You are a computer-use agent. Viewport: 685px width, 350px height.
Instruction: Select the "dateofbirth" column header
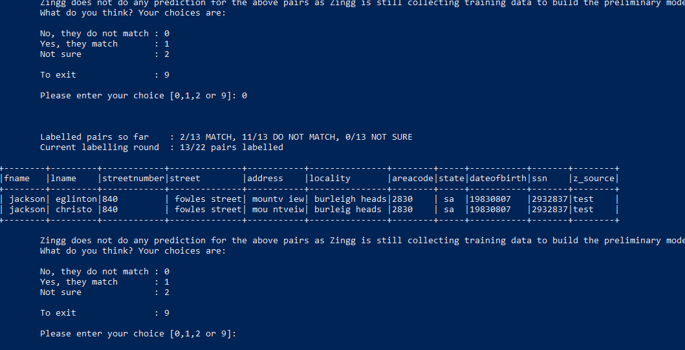pyautogui.click(x=498, y=179)
